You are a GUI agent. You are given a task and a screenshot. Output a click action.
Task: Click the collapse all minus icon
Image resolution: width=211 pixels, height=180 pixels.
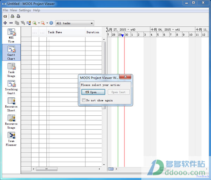pyautogui.click(x=11, y=23)
